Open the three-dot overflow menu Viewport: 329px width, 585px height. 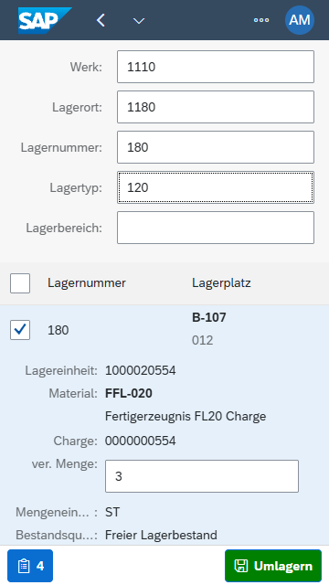coord(261,20)
